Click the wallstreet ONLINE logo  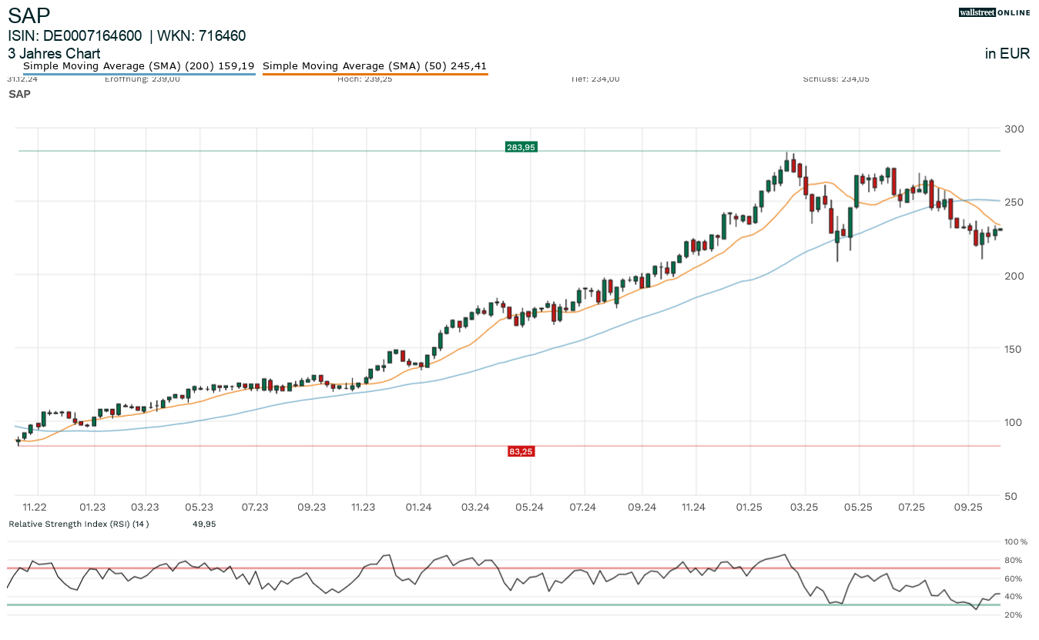994,12
